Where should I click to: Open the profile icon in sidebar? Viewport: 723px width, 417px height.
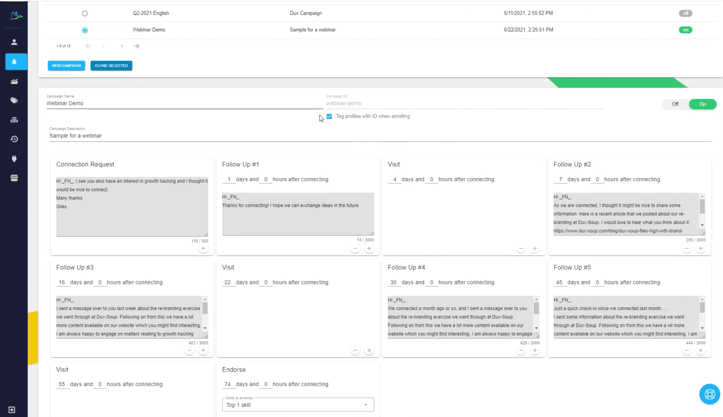14,42
